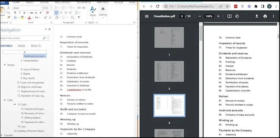This screenshot has height=138, width=280.
Task: Open Chrome Extensions puzzle icon
Action: tap(256, 6)
